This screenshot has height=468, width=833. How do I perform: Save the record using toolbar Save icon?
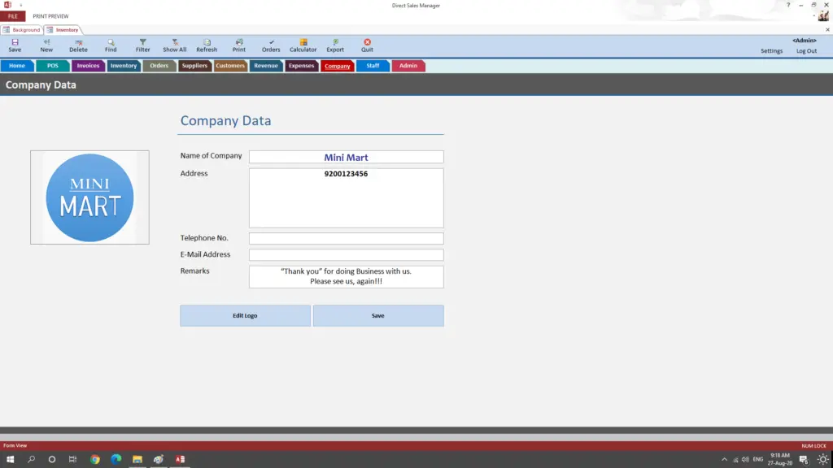coord(14,45)
